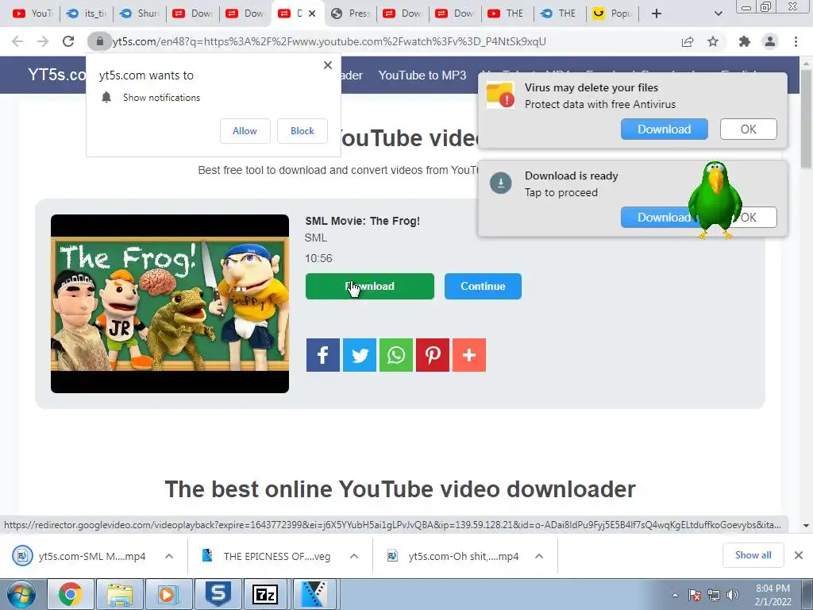Image resolution: width=813 pixels, height=610 pixels.
Task: Open File Explorer from the taskbar
Action: [x=120, y=594]
